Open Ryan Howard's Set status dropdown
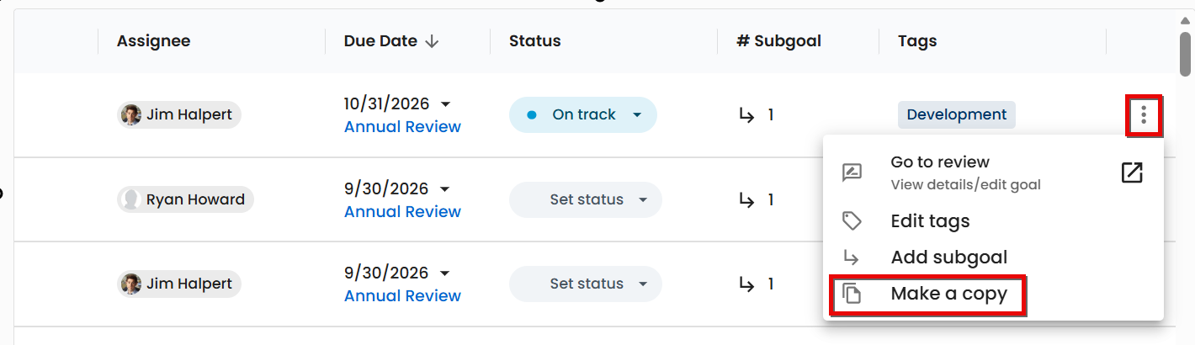This screenshot has width=1195, height=345. tap(643, 200)
